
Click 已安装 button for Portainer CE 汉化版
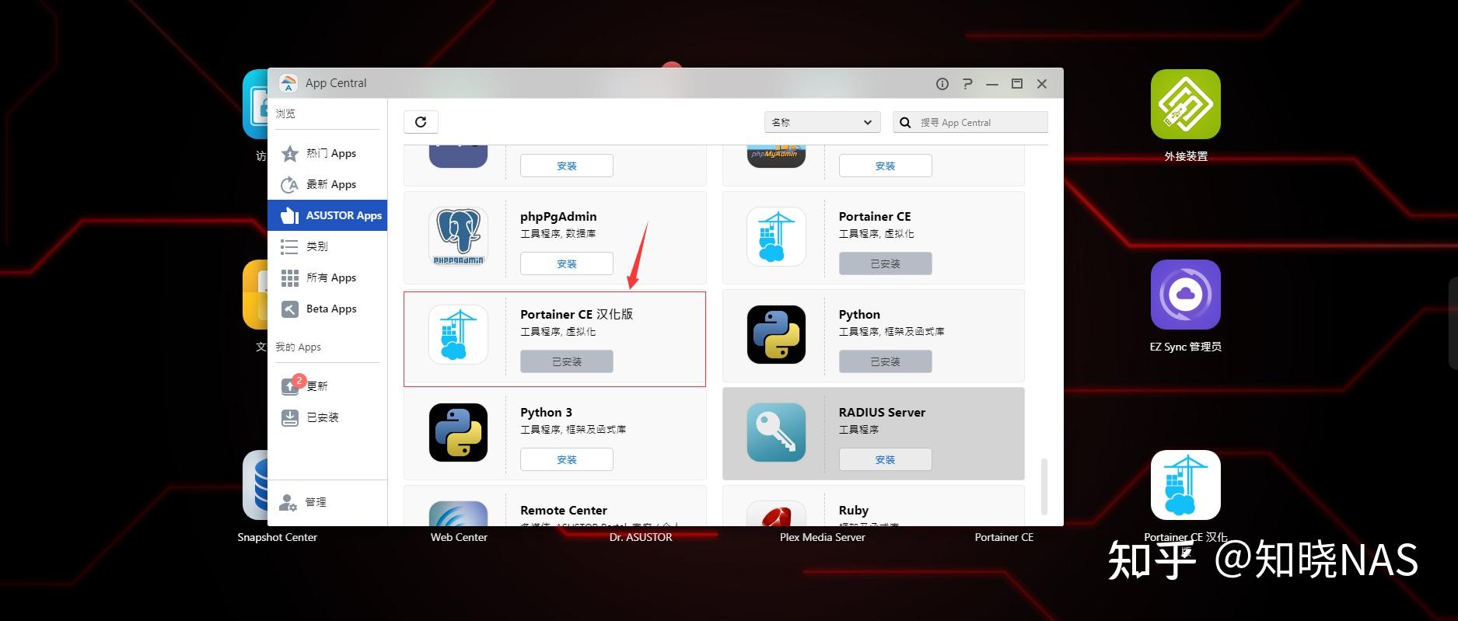coord(567,361)
